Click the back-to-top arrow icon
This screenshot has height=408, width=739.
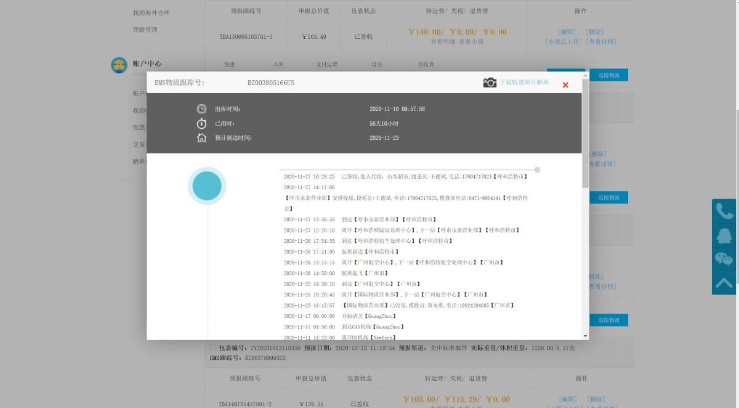(x=724, y=282)
